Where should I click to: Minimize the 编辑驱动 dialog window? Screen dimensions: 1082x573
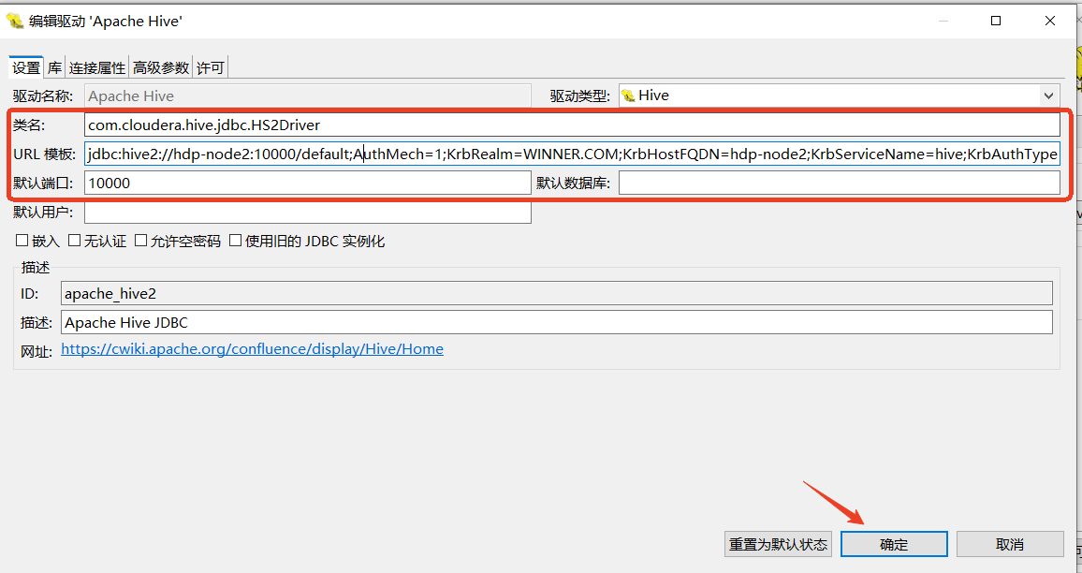pyautogui.click(x=943, y=21)
